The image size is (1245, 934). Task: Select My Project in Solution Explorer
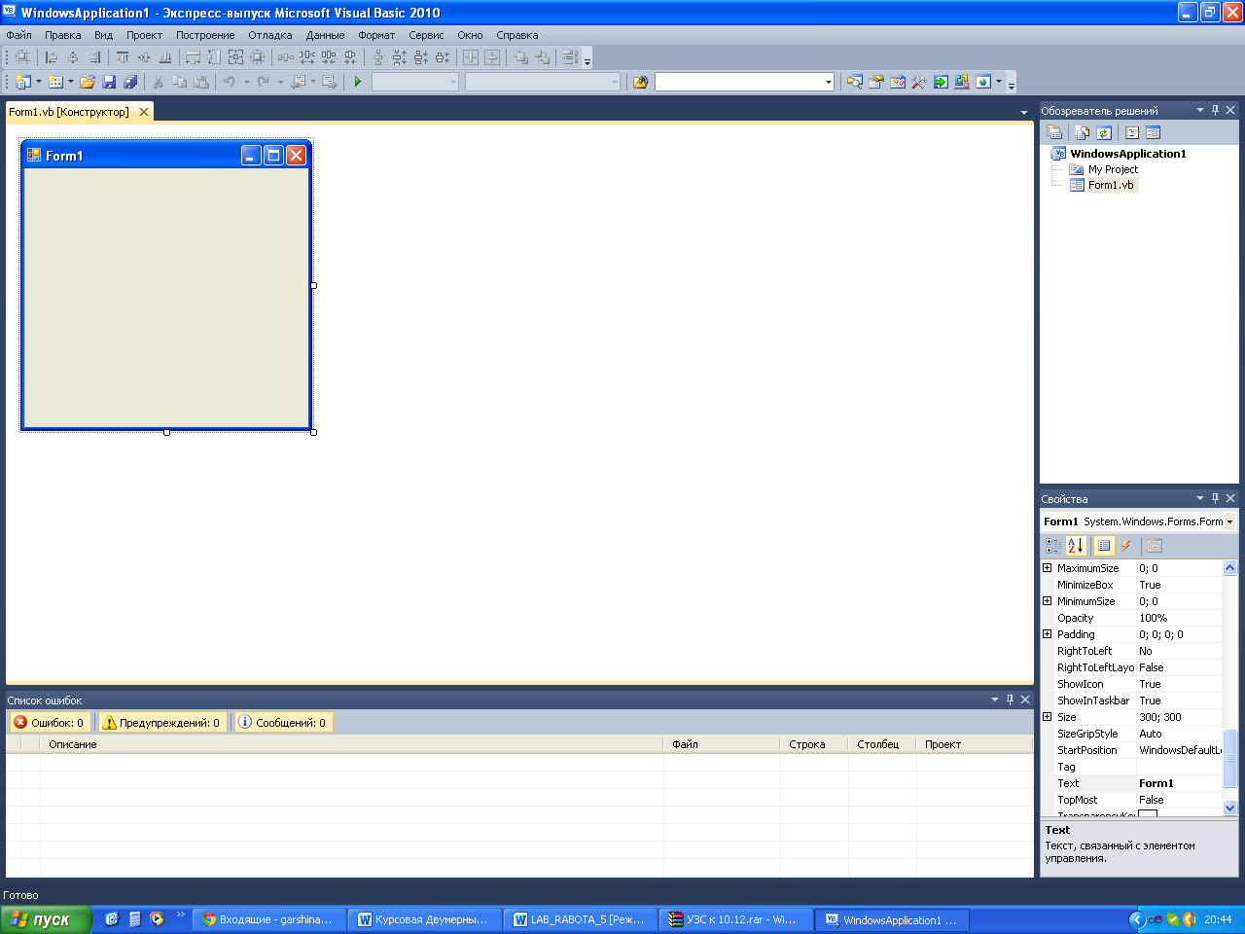pyautogui.click(x=1113, y=169)
